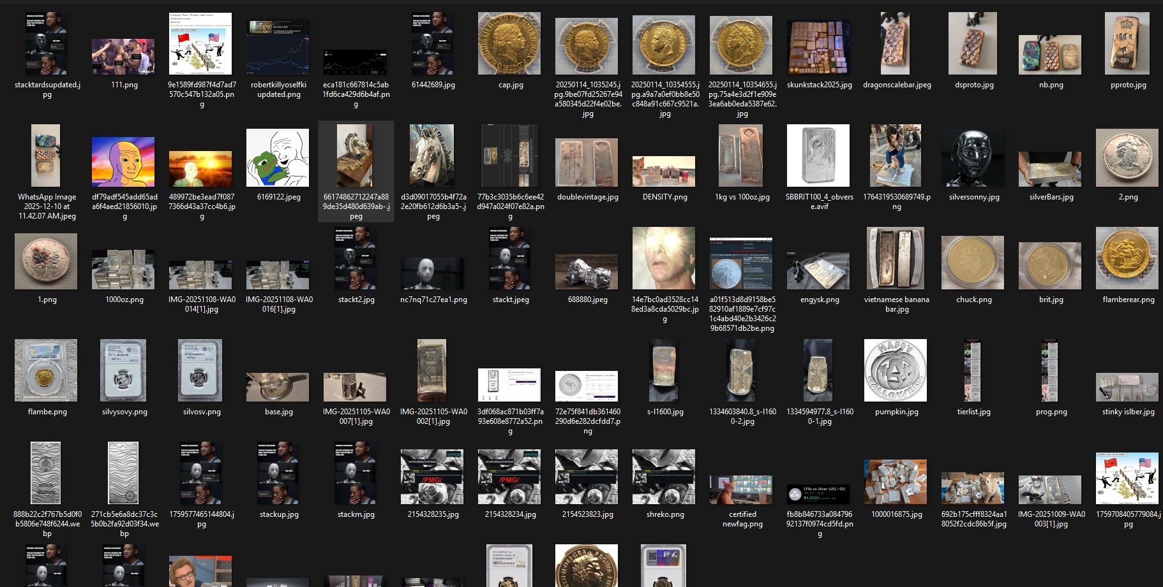The height and width of the screenshot is (587, 1163).
Task: Click the dsproto.jpg thumbnail
Action: (x=973, y=43)
